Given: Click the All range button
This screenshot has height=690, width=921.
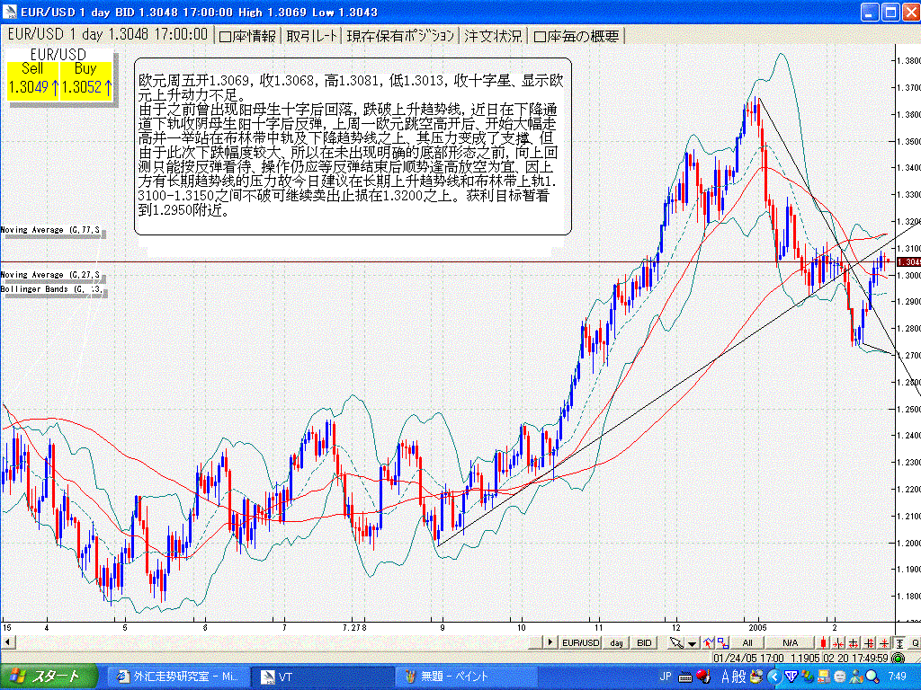Looking at the screenshot, I should pos(747,643).
